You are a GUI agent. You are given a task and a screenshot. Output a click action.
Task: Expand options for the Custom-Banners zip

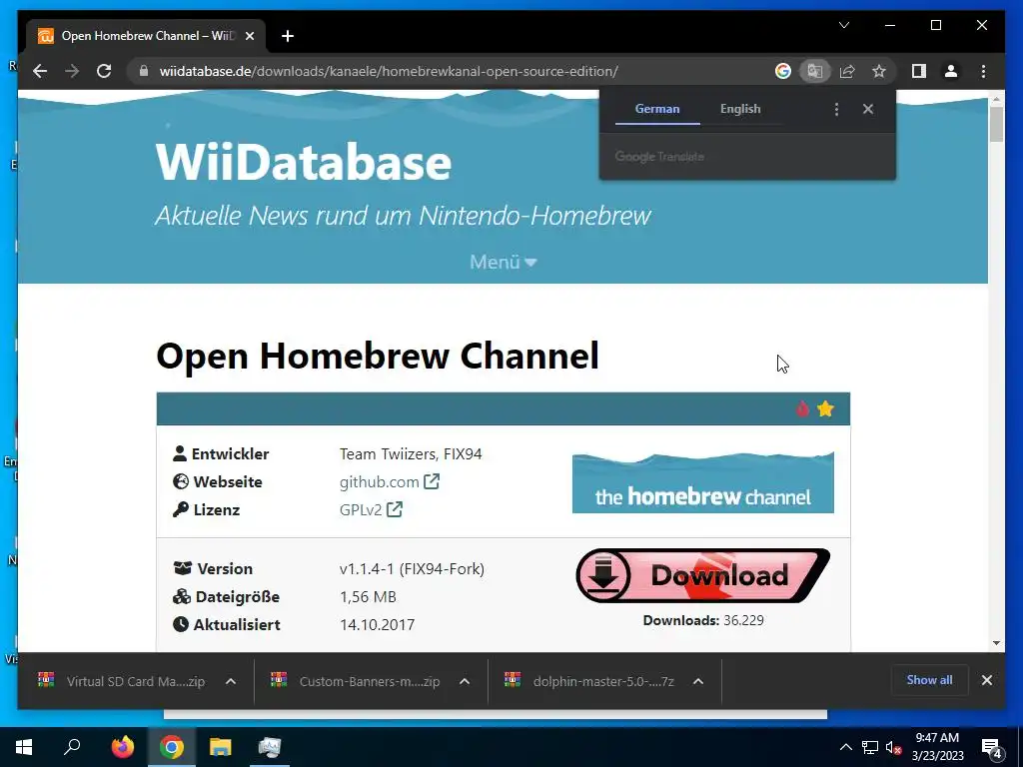465,681
